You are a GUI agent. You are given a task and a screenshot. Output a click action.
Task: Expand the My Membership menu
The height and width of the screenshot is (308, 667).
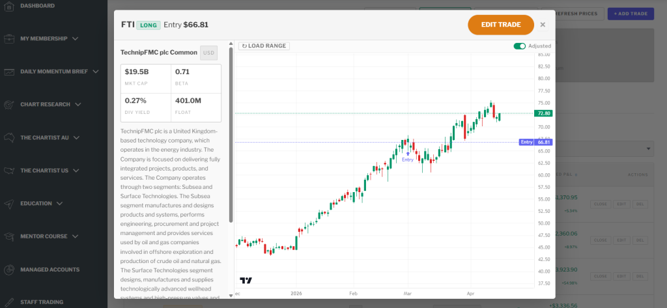pos(76,38)
